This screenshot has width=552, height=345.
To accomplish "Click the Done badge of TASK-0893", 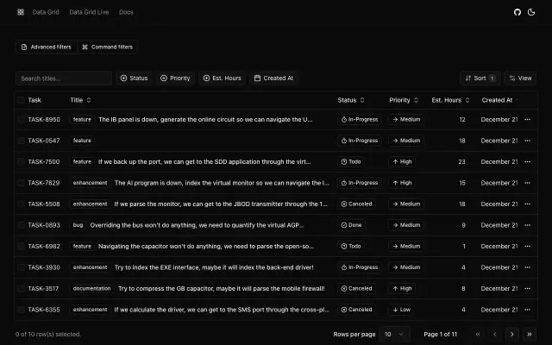I will tap(351, 225).
